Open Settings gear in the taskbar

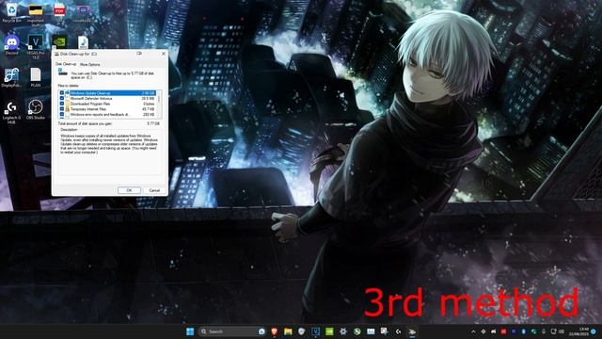click(x=343, y=331)
